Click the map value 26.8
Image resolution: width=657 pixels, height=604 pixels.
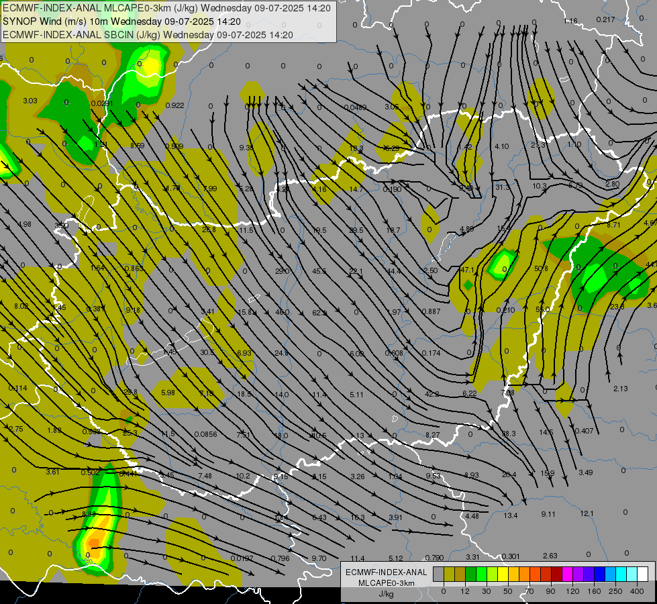click(209, 230)
